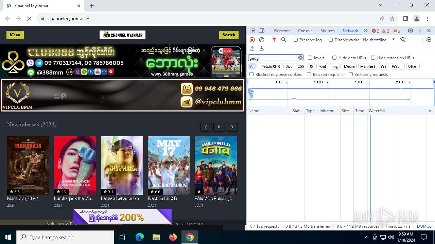Show the red errors count badge
The image size is (435, 244).
point(376,31)
